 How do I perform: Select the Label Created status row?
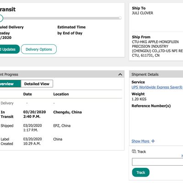click(61, 141)
